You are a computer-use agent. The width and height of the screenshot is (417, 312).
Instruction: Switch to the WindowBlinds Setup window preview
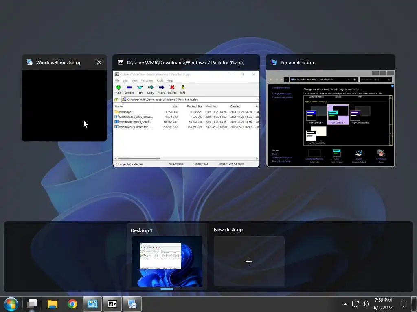pyautogui.click(x=64, y=106)
